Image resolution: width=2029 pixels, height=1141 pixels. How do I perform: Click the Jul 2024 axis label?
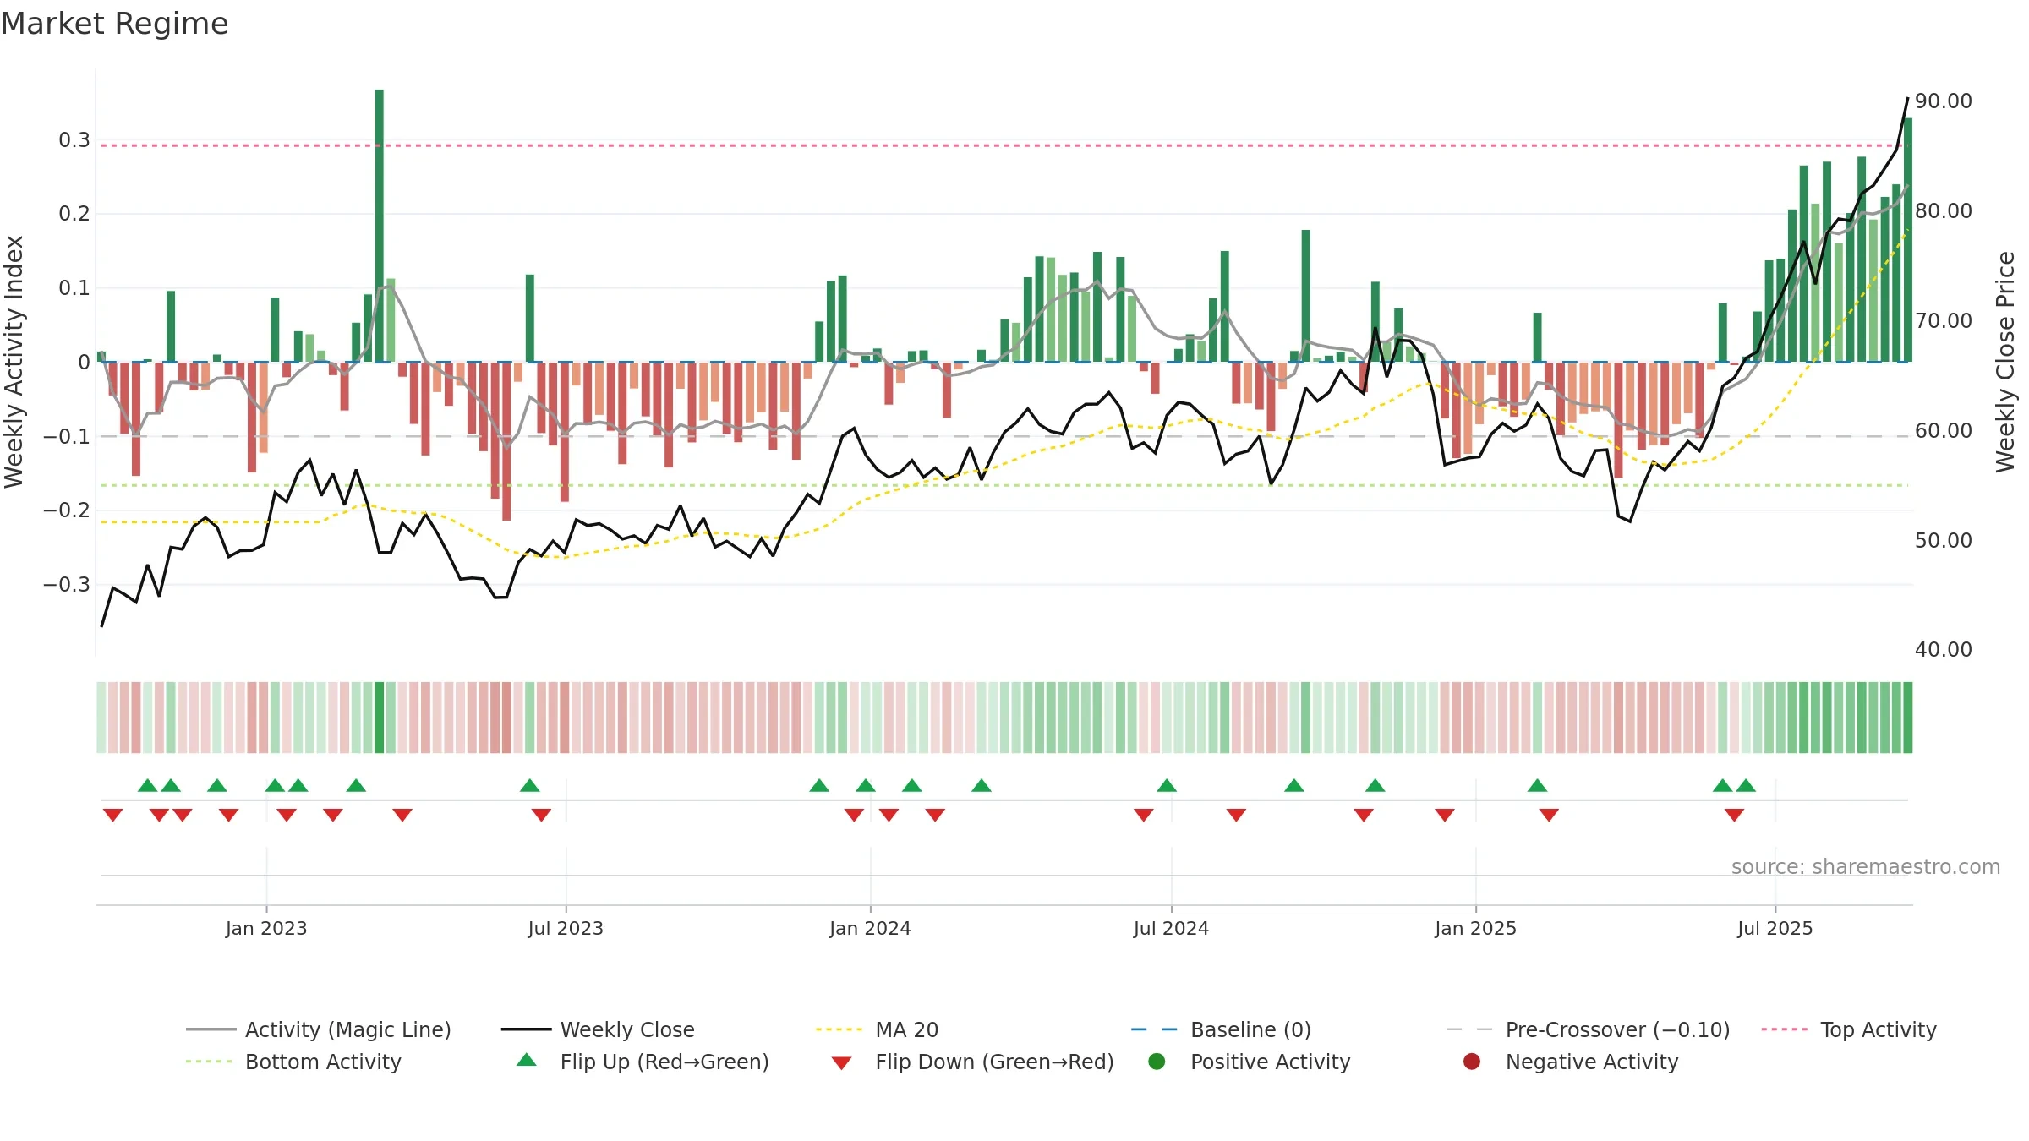click(x=1171, y=928)
